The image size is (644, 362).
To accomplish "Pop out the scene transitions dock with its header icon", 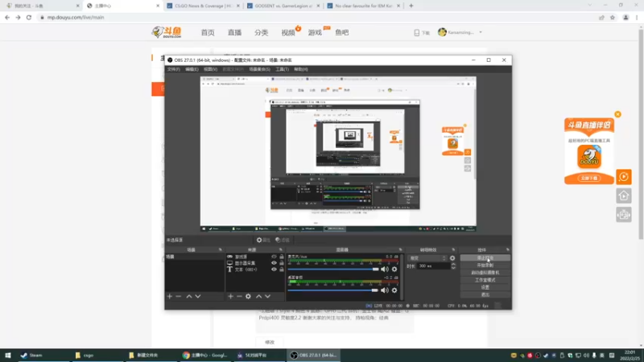I will tap(453, 249).
